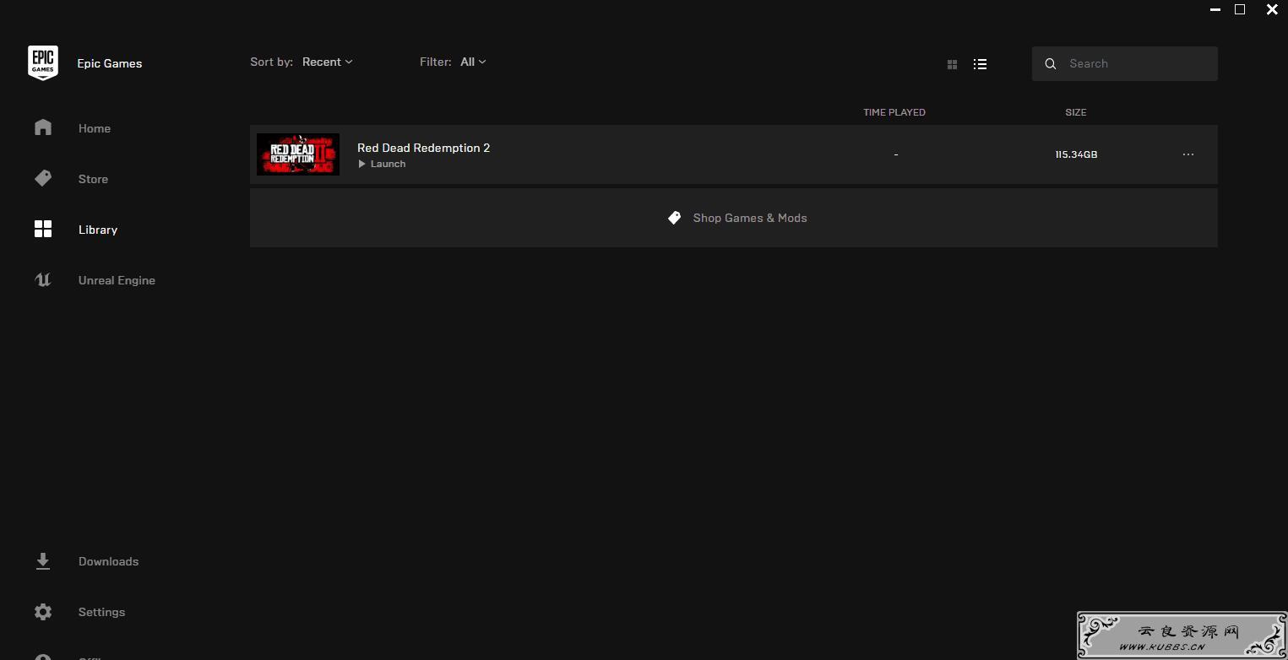Switch to grid view layout

pos(952,64)
